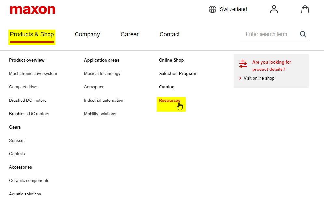The height and width of the screenshot is (203, 324).
Task: Open the user account icon
Action: pos(274,9)
